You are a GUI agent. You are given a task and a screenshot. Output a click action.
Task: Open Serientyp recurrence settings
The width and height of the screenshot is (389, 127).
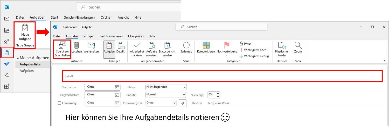186,47
